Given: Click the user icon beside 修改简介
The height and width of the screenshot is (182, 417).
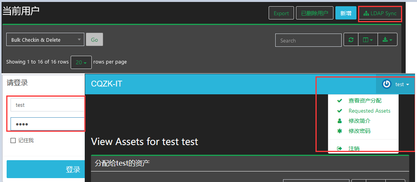Looking at the screenshot, I should [x=339, y=121].
